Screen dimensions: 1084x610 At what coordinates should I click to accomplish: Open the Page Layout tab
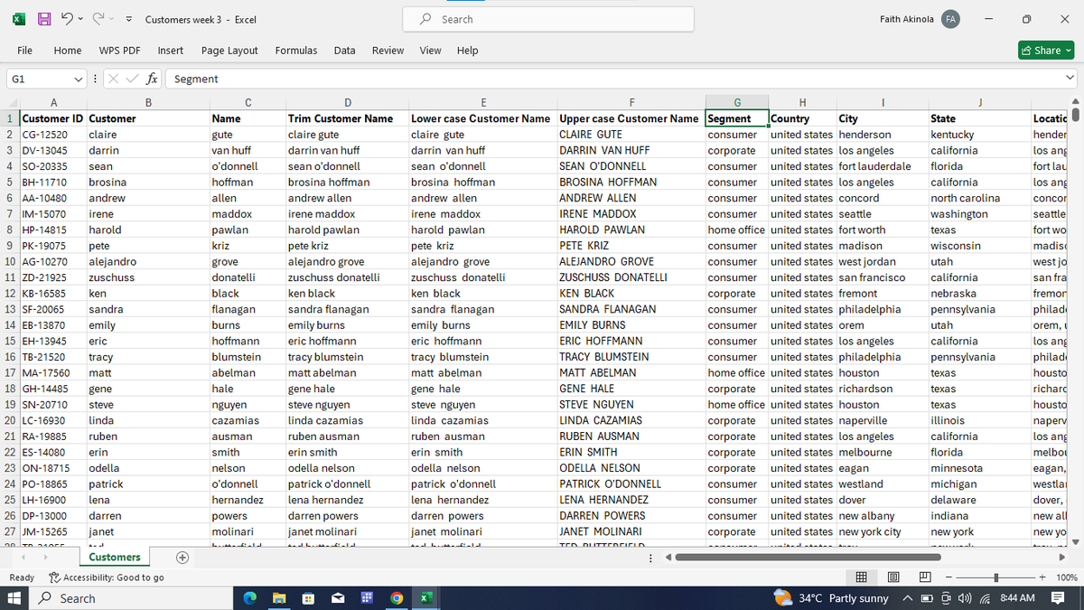click(x=229, y=51)
